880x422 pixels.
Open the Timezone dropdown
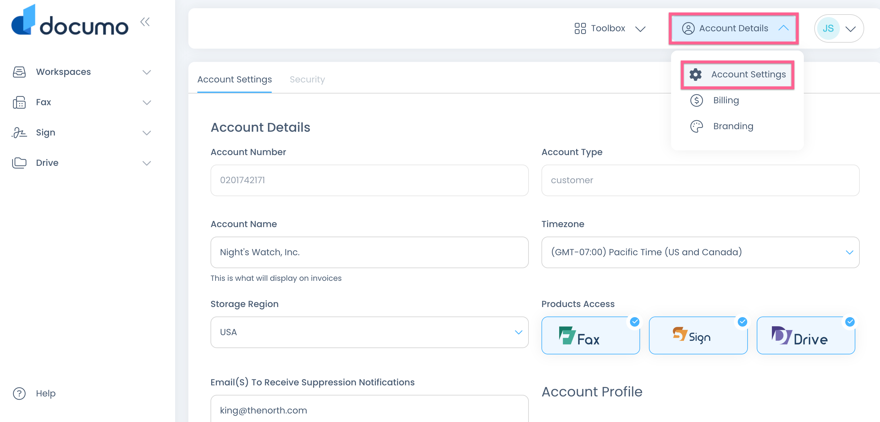(x=700, y=252)
